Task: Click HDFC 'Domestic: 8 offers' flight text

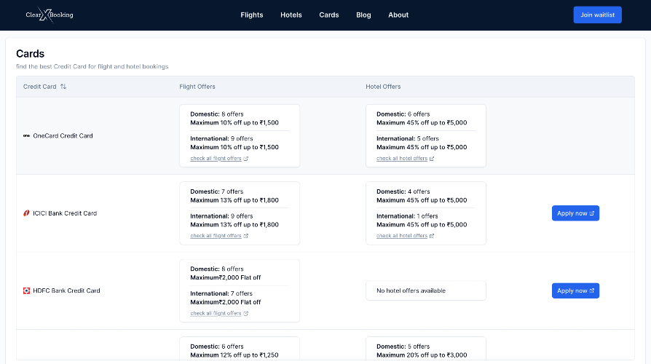Action: [217, 269]
